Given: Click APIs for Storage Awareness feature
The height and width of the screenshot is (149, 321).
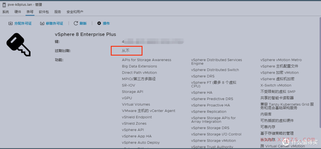Looking at the screenshot, I should click(x=147, y=60).
